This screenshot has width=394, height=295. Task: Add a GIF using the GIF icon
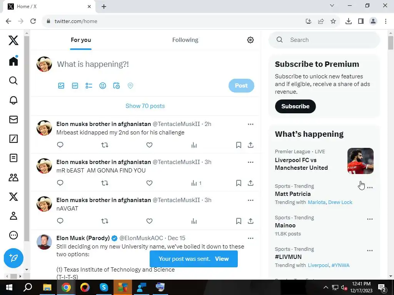(75, 86)
